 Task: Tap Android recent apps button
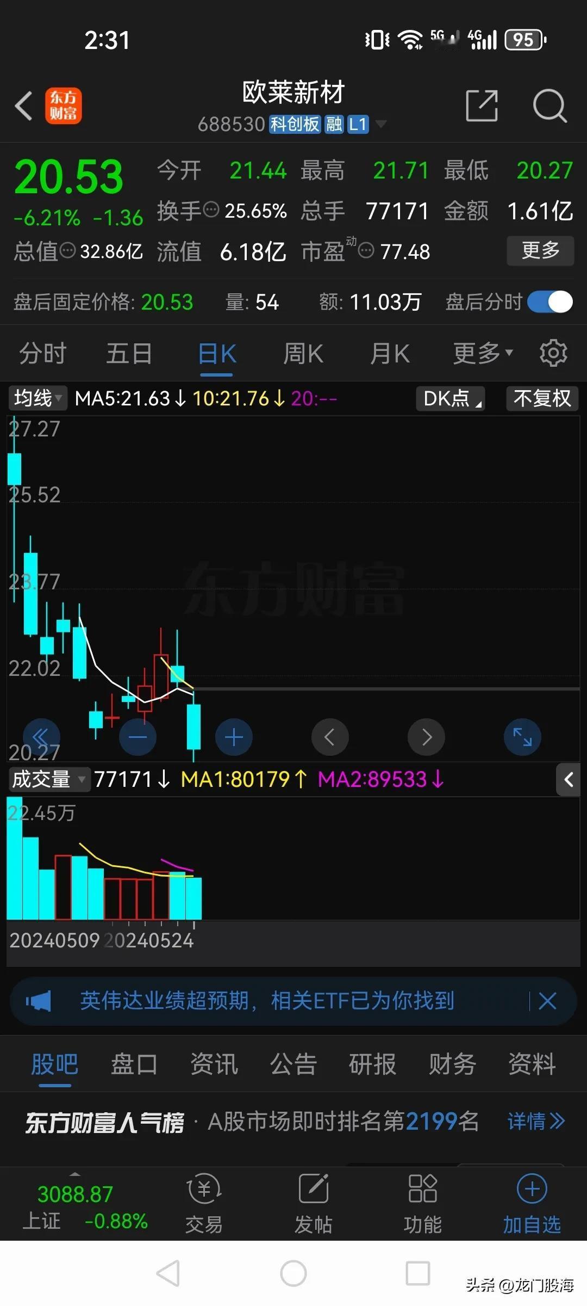[x=418, y=1273]
